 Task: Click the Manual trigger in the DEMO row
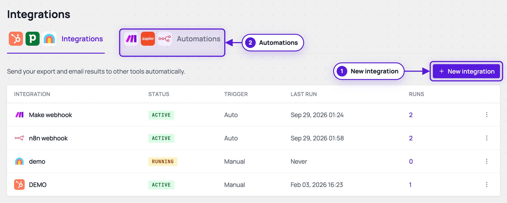click(x=235, y=185)
